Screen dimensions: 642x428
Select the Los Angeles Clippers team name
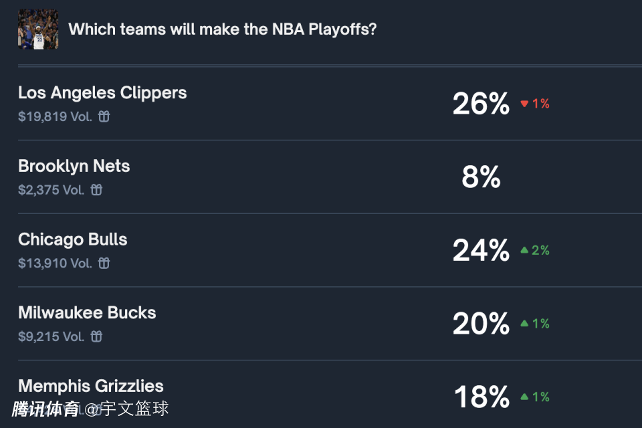tap(102, 92)
